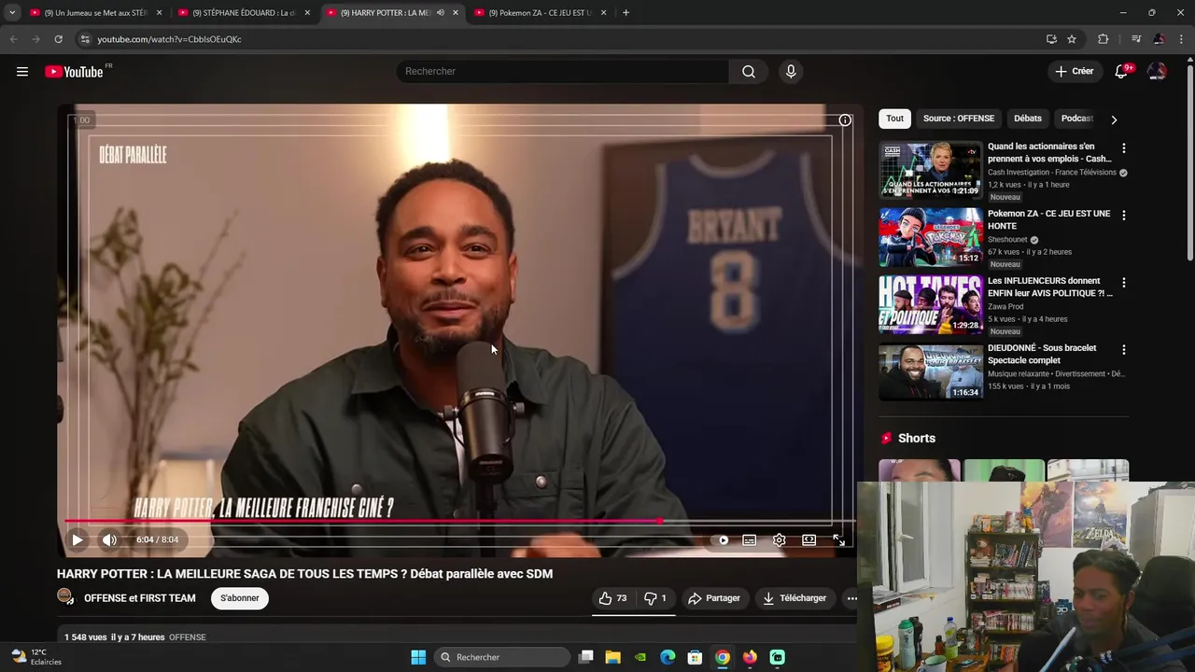Switch to STÉPHANE ÉDOUARD browser tab
The image size is (1195, 672).
(x=244, y=13)
